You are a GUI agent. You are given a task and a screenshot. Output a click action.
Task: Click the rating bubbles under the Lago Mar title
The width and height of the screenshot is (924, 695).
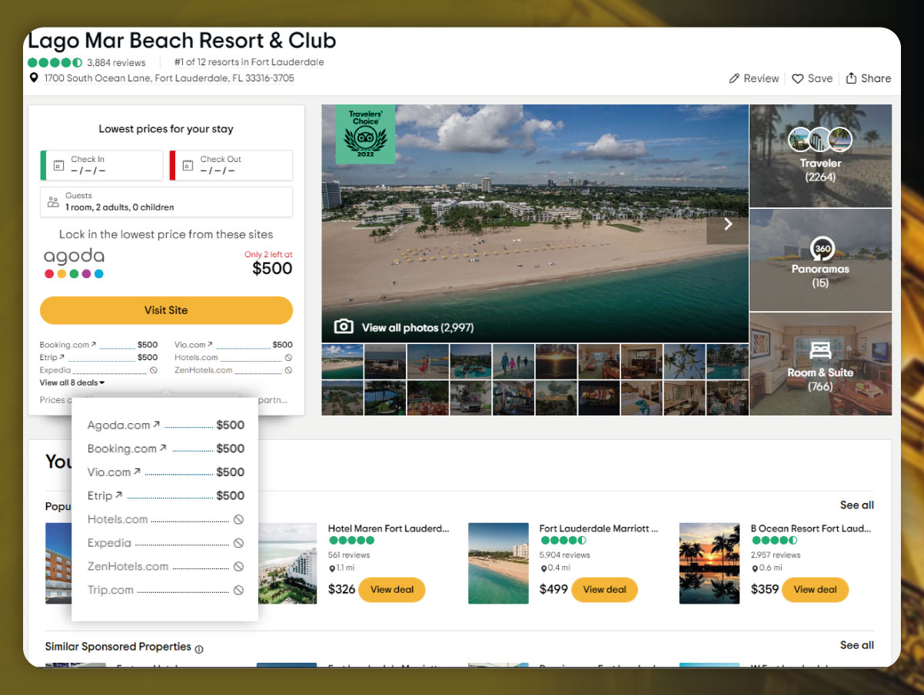(55, 62)
